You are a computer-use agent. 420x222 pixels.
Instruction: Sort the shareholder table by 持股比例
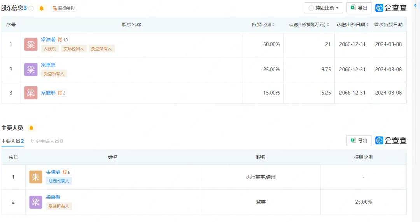pyautogui.click(x=263, y=25)
